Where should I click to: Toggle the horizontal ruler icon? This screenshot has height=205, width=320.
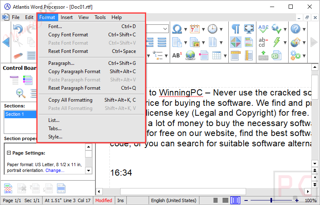(236, 55)
